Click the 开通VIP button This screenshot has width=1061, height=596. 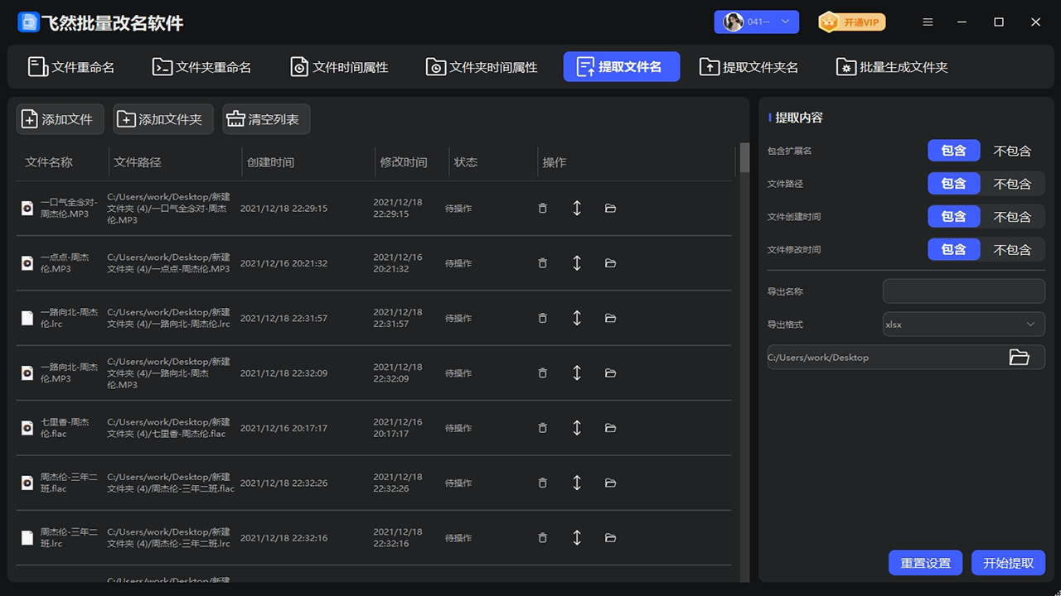851,22
